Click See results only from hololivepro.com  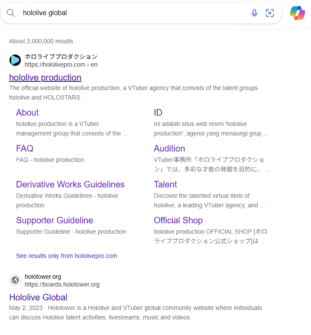click(x=66, y=256)
